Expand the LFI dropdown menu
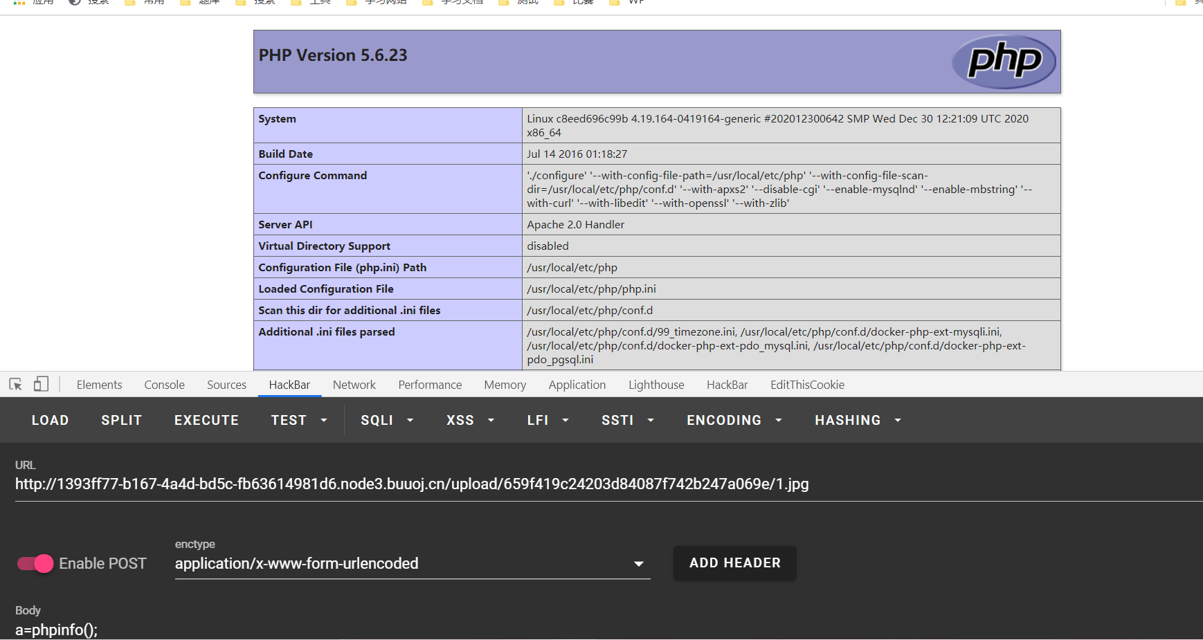Screen dimensions: 1203x640 coord(548,420)
